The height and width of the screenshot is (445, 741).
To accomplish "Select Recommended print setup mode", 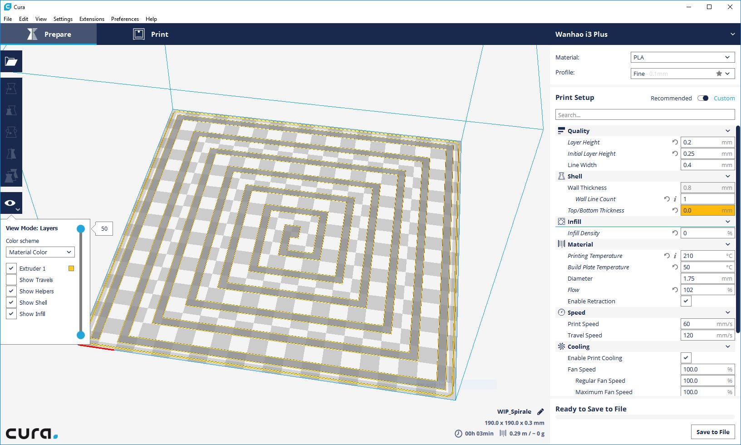I will [671, 98].
